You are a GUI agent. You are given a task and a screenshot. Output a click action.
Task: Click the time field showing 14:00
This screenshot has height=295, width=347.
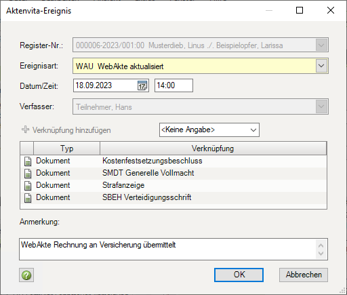pyautogui.click(x=173, y=85)
